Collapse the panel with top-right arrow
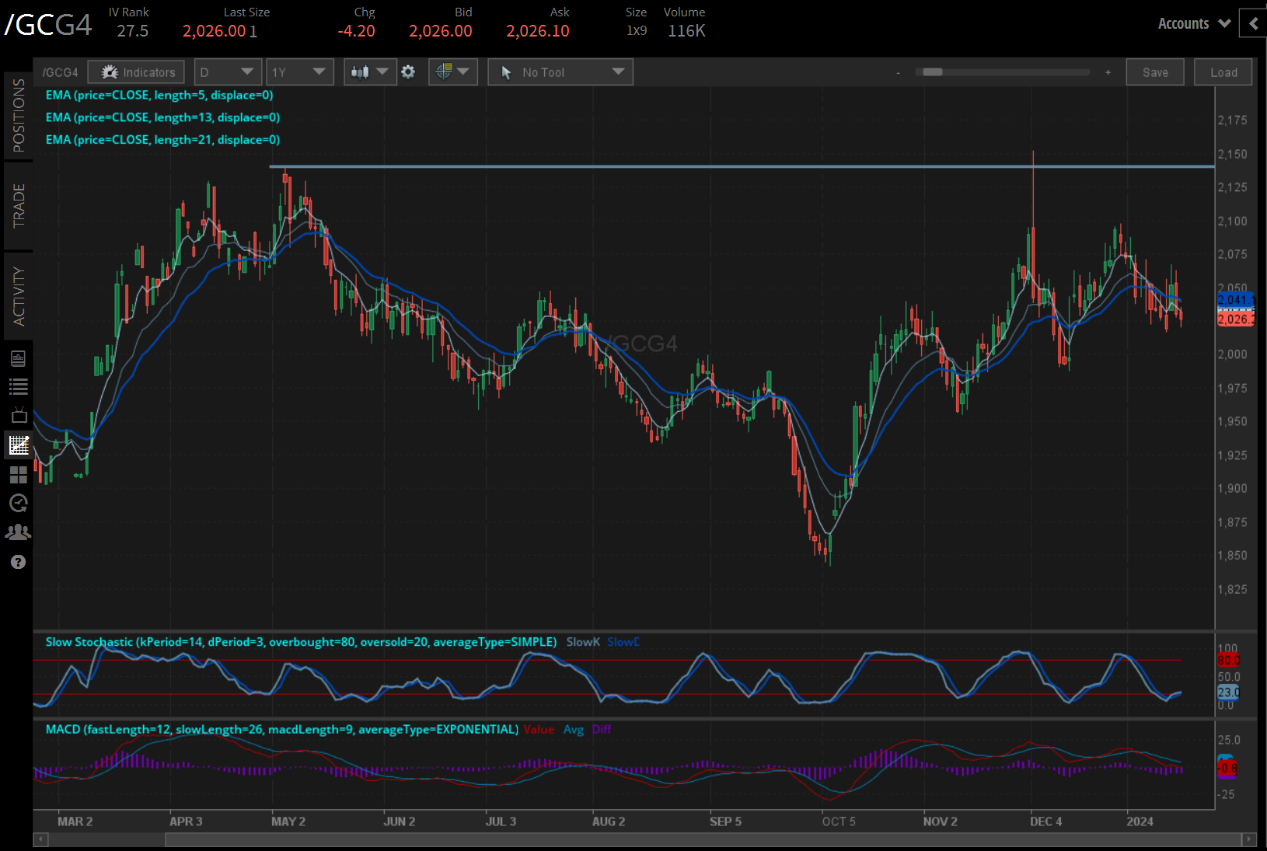 [1253, 23]
